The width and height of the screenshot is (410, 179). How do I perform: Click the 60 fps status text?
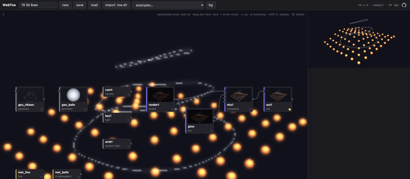[394, 5]
